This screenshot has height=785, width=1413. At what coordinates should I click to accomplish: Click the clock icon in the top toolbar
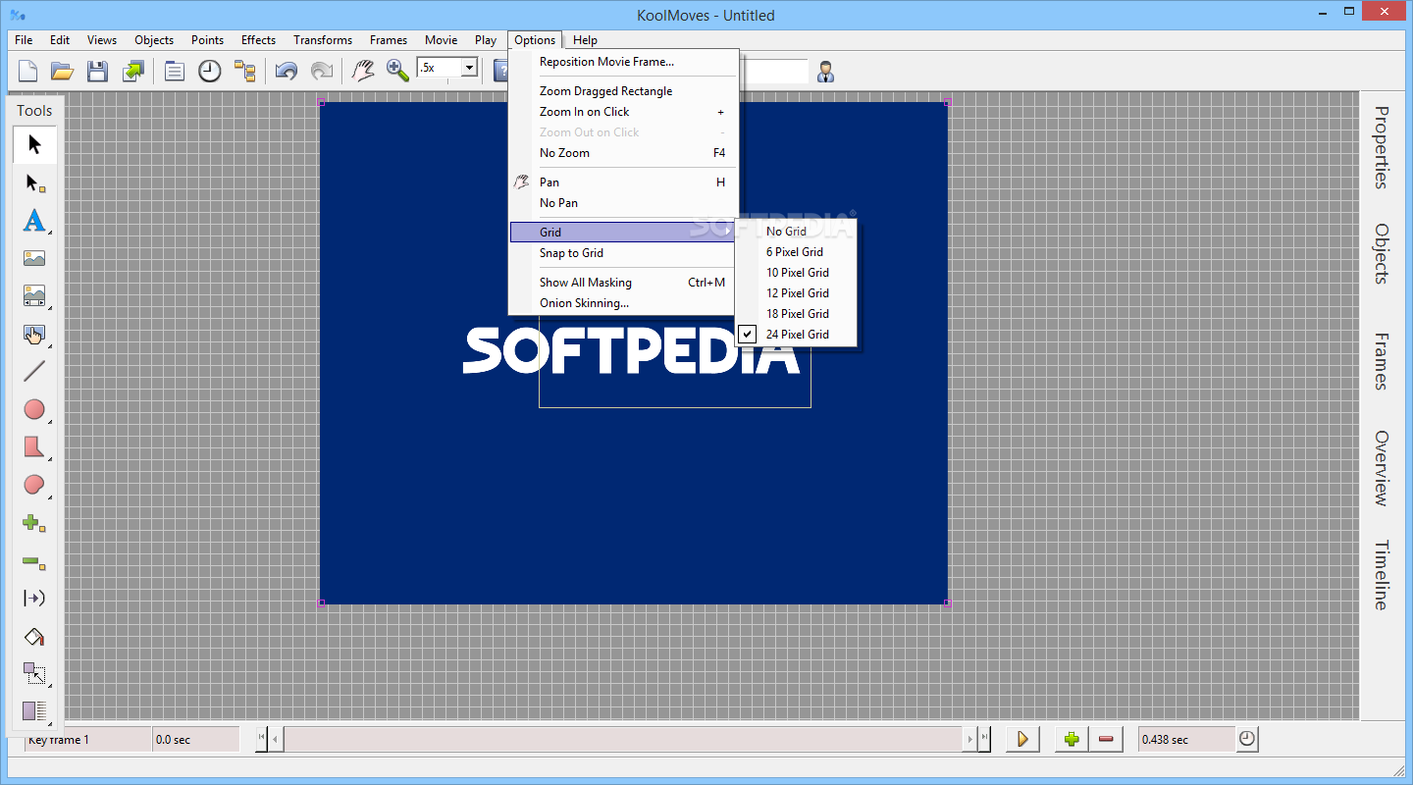(x=210, y=71)
